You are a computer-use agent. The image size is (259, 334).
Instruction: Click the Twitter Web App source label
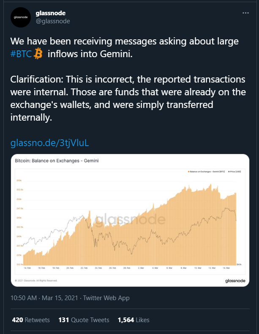(106, 298)
